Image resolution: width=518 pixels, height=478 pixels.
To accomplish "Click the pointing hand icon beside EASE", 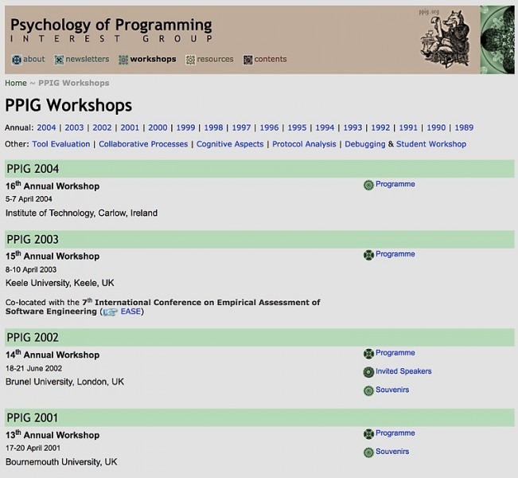I will click(x=109, y=312).
